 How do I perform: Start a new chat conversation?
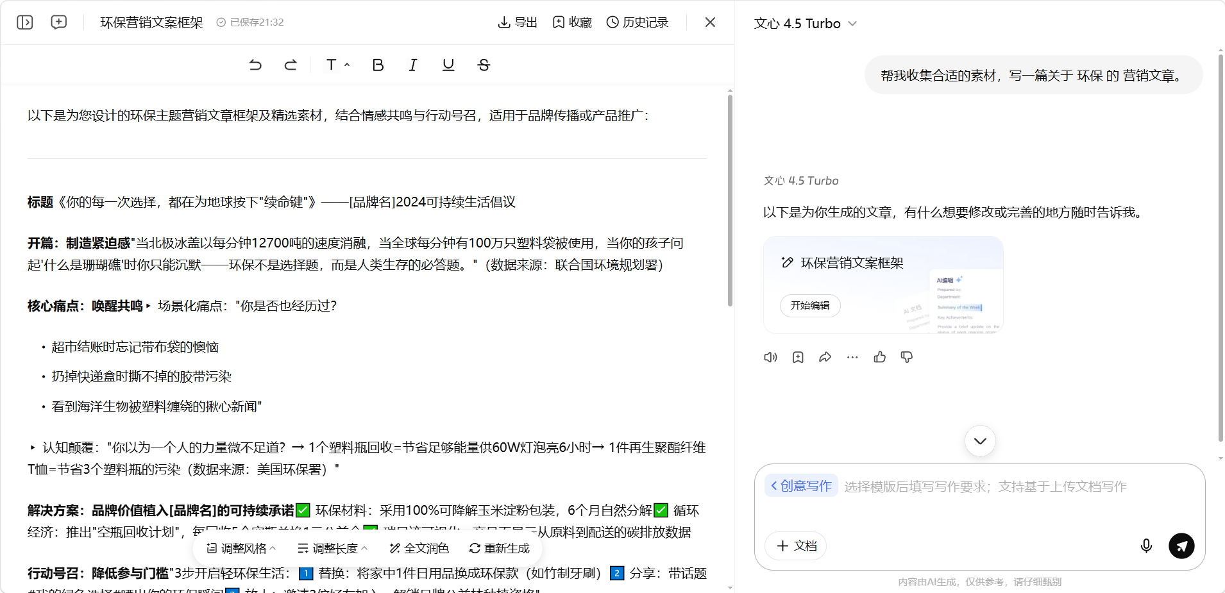(x=59, y=22)
